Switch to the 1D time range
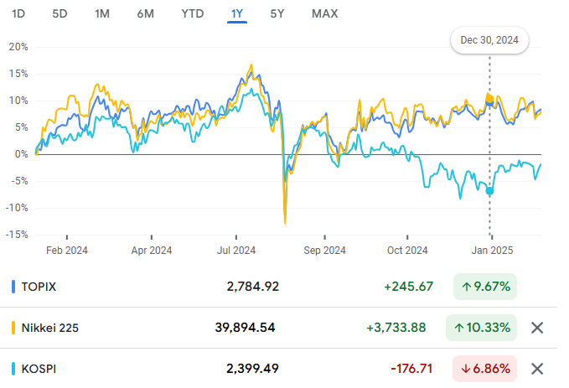Screen dimensions: 569x388 (x=17, y=13)
